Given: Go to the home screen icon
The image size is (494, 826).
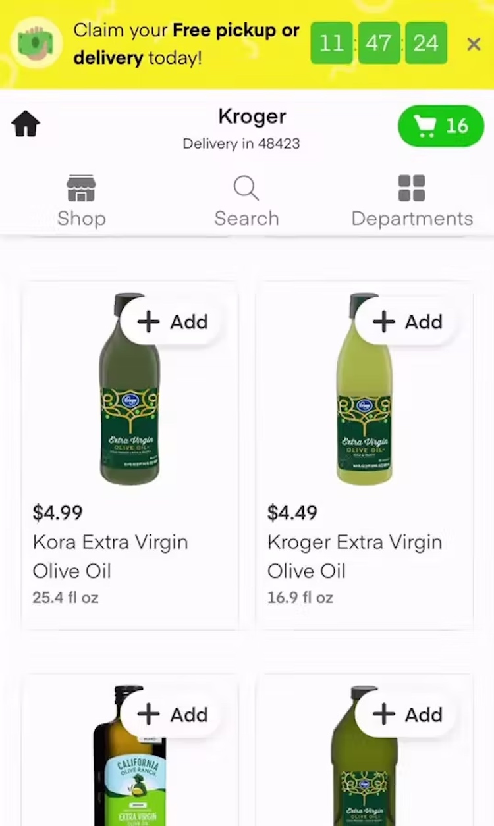Looking at the screenshot, I should click(26, 124).
